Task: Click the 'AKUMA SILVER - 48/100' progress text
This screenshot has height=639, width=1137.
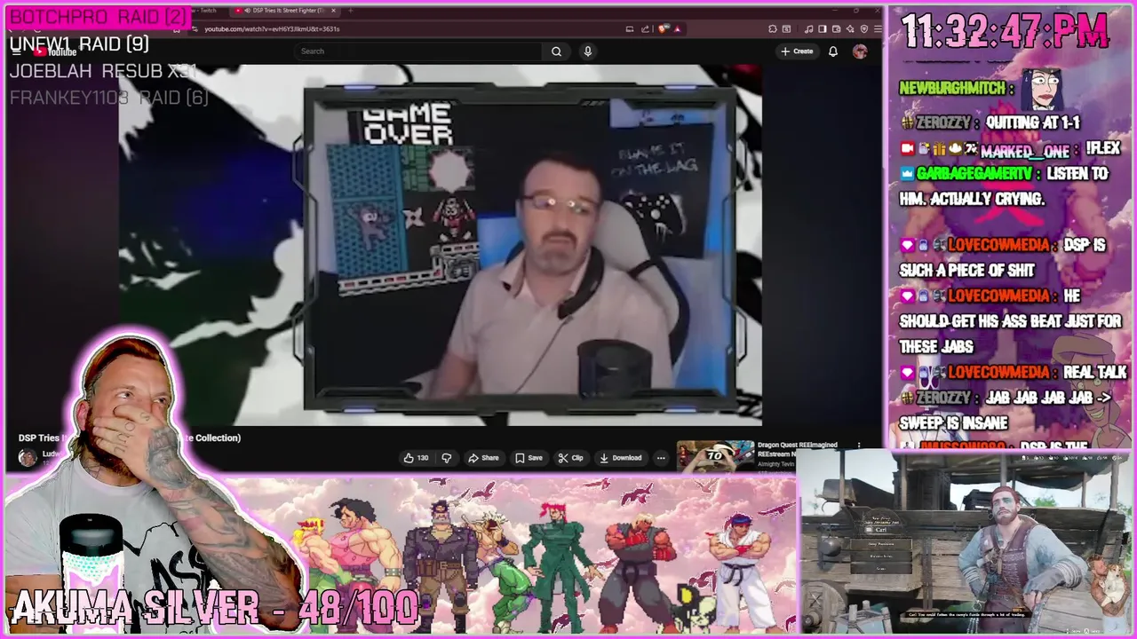Action: click(216, 607)
